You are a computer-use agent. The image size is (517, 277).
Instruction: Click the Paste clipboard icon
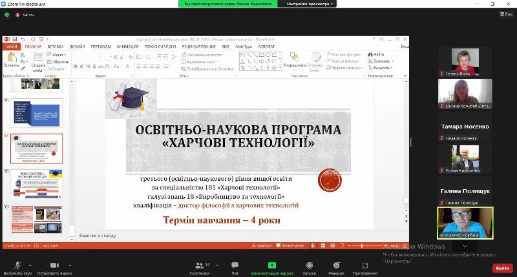(12, 57)
